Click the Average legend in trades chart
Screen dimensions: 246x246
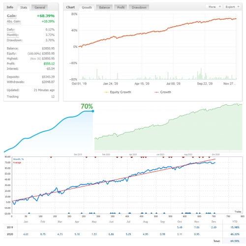click(x=17, y=162)
